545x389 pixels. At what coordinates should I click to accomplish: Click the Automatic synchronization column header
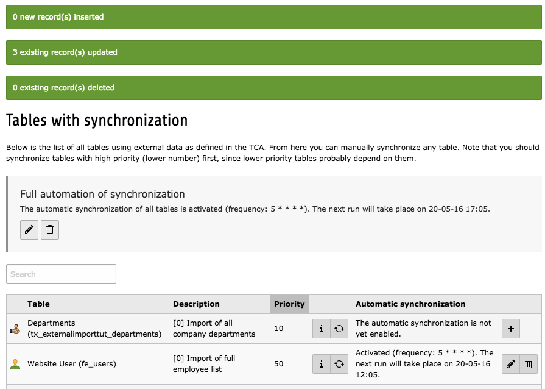[410, 304]
